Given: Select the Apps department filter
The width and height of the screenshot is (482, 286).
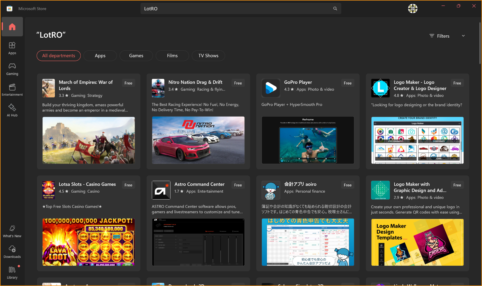Looking at the screenshot, I should coord(100,56).
